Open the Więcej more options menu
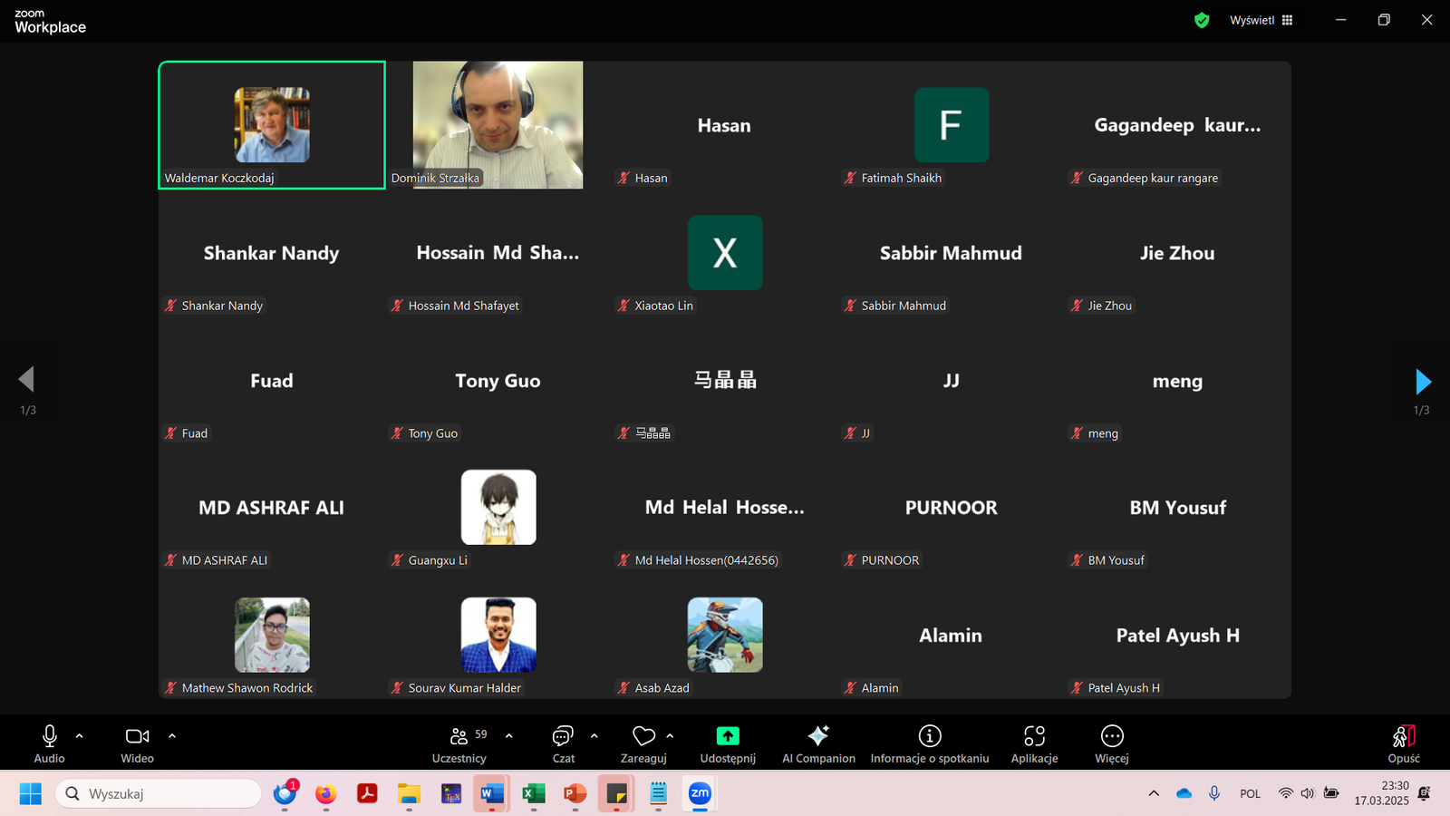 1111,743
